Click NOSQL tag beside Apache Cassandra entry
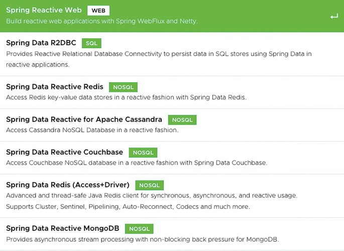 pyautogui.click(x=182, y=120)
